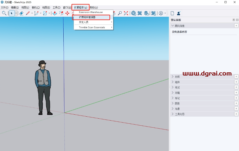Select the Arc tool
Image resolution: width=239 pixels, height=151 pixels.
click(36, 13)
